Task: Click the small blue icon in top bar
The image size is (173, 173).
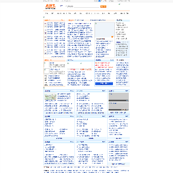Action: click(99, 1)
